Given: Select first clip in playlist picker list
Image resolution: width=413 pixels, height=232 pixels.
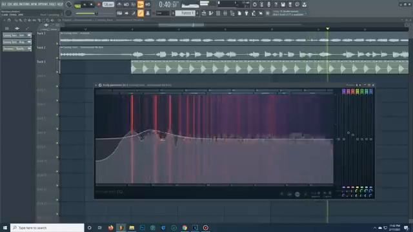Looking at the screenshot, I should tap(17, 35).
